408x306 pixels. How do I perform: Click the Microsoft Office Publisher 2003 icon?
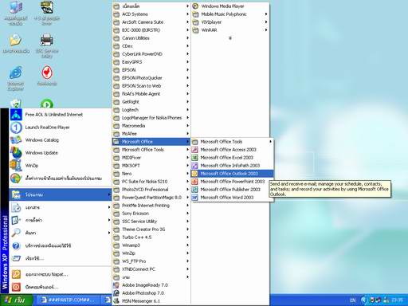coord(194,190)
